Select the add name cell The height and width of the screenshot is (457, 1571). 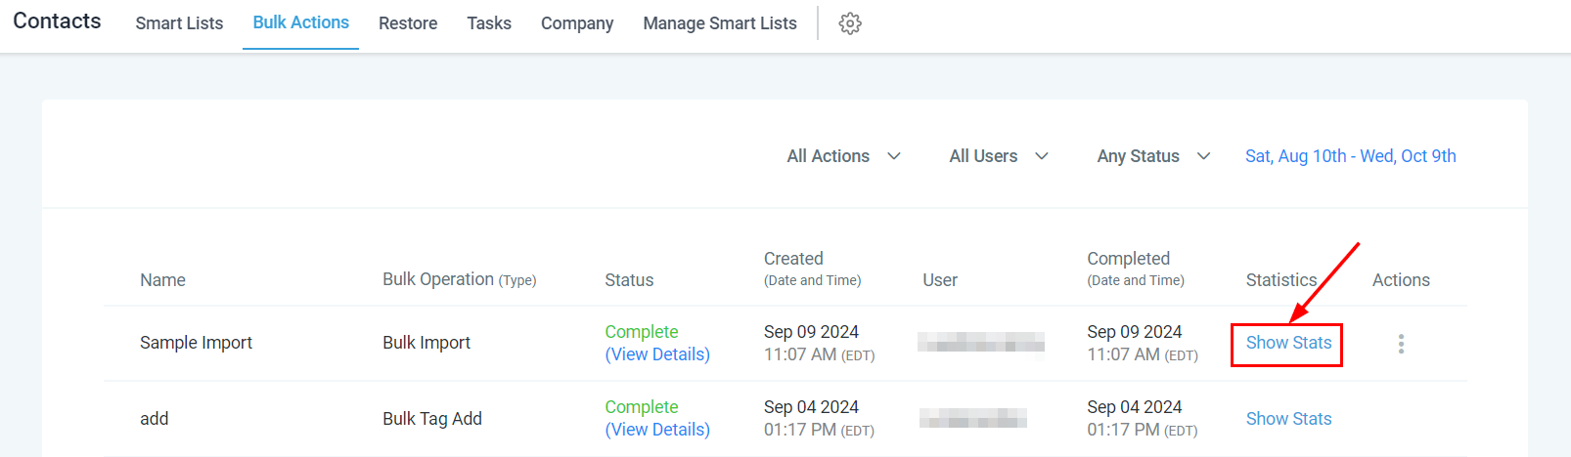click(155, 419)
